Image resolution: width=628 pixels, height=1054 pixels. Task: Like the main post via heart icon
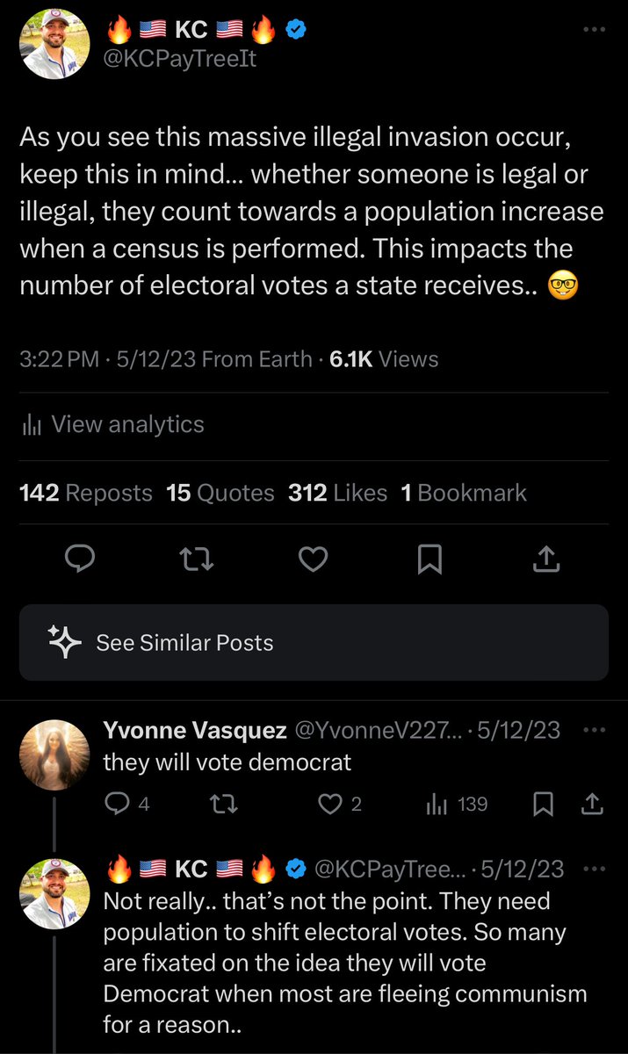[314, 559]
